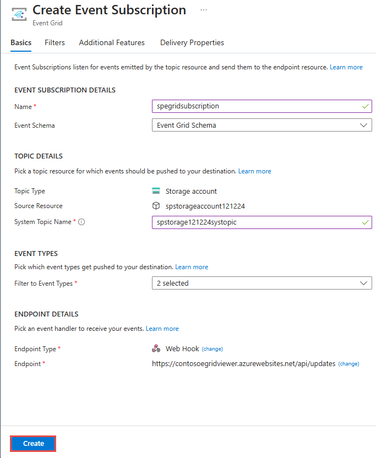Click Learn more about event handlers
Image resolution: width=376 pixels, height=458 pixels.
click(162, 328)
